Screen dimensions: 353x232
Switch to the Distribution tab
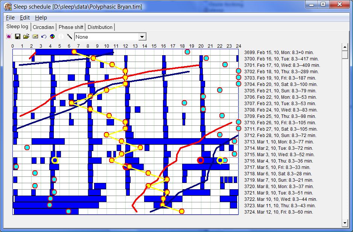coord(100,27)
